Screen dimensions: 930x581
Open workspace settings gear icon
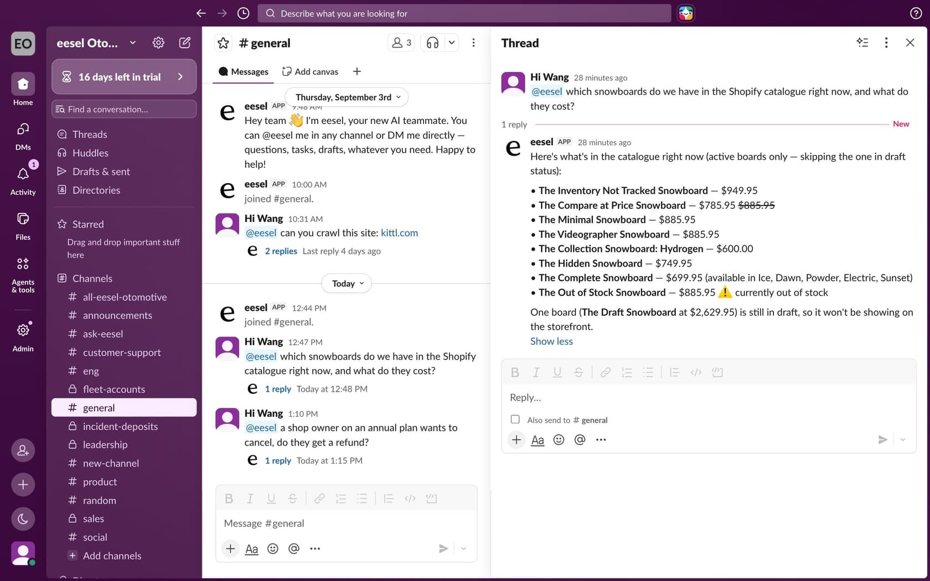pos(158,43)
